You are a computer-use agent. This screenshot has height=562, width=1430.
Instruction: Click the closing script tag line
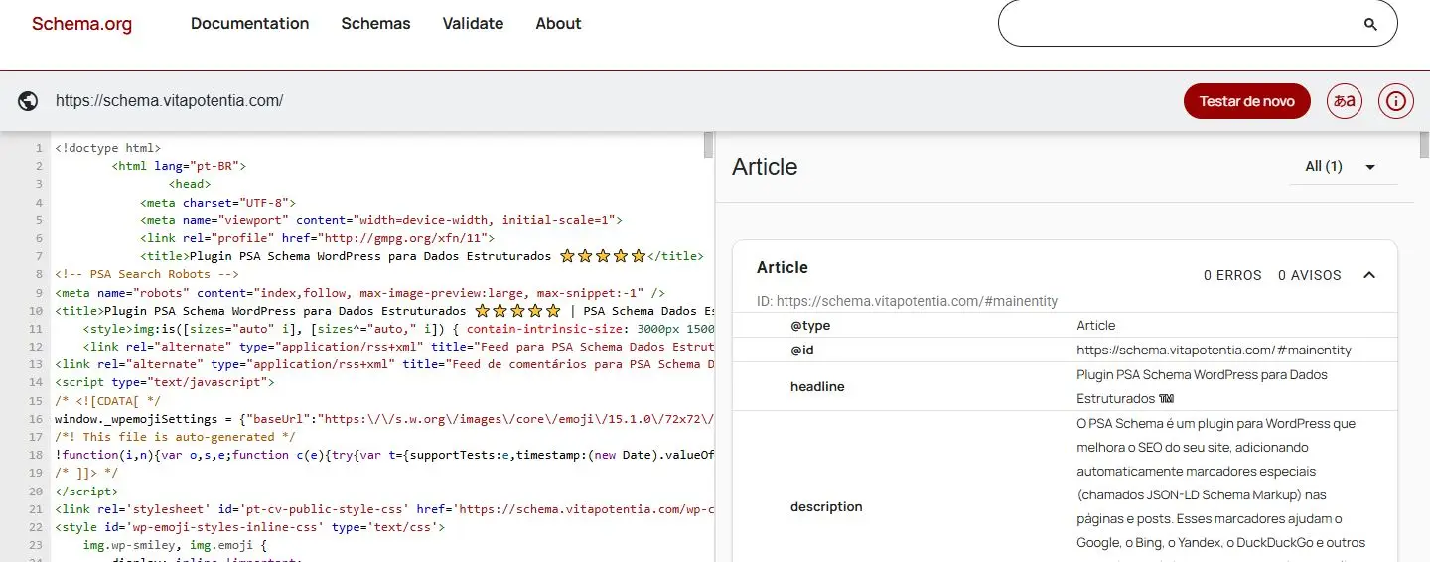pyautogui.click(x=86, y=491)
